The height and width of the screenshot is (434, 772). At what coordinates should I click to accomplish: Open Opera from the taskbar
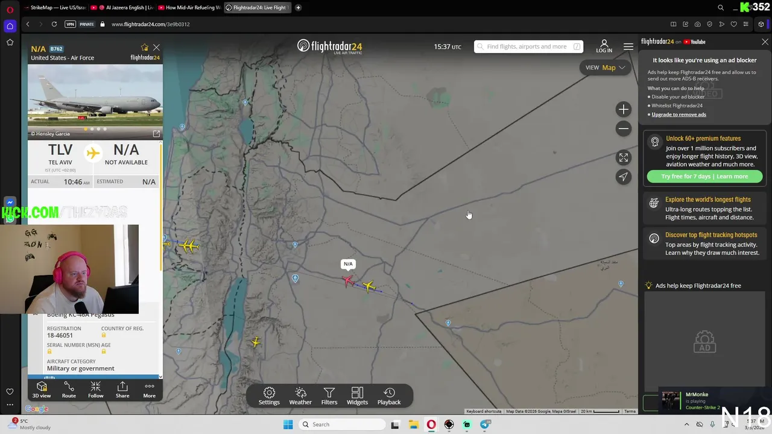click(431, 424)
